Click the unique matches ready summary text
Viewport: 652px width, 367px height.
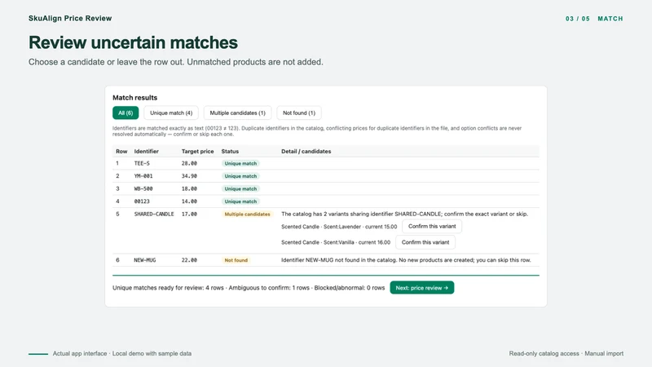tap(249, 288)
